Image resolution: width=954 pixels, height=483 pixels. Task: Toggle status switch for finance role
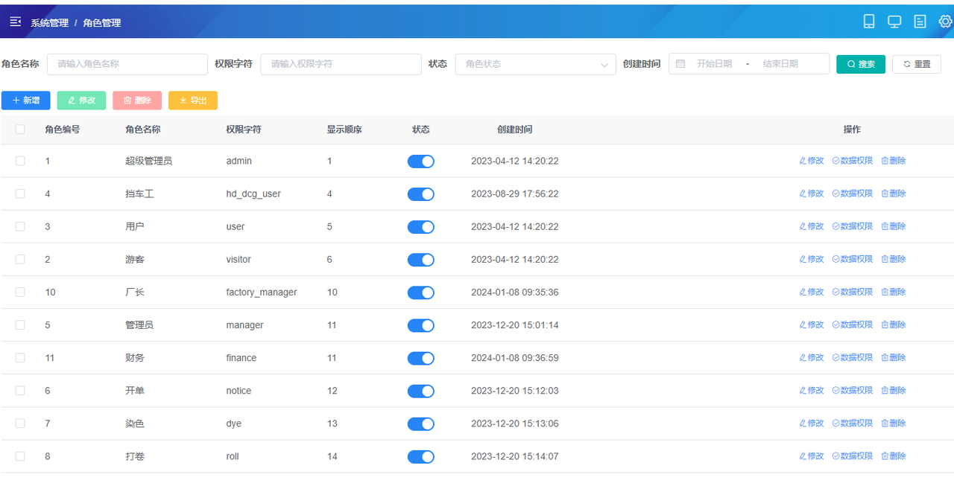pos(421,358)
